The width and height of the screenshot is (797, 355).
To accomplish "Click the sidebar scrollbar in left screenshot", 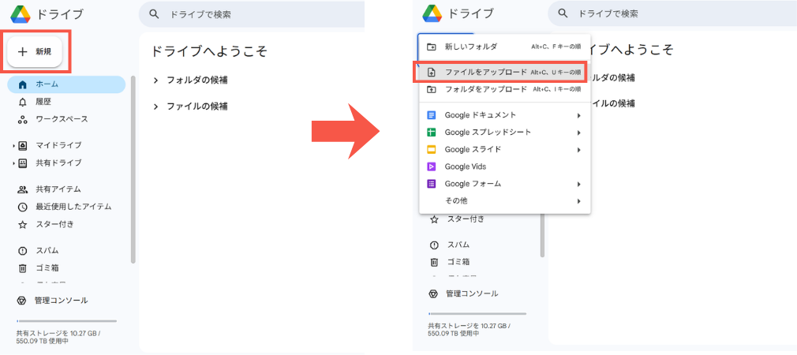I will pyautogui.click(x=133, y=169).
